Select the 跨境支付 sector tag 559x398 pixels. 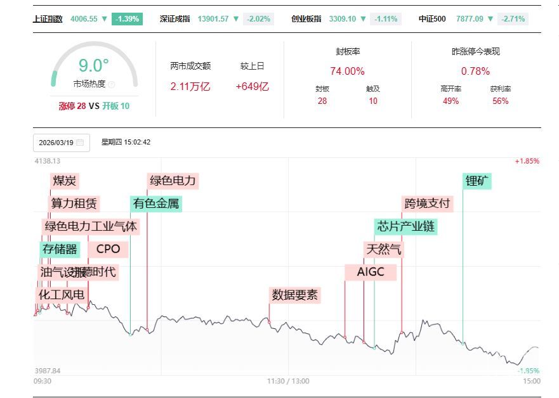[427, 203]
